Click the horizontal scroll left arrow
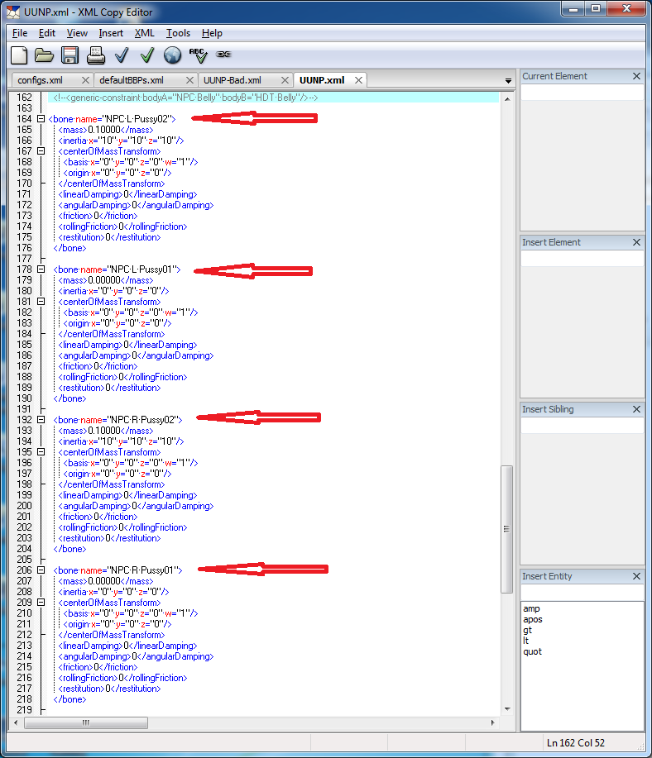This screenshot has width=652, height=758. click(x=16, y=722)
